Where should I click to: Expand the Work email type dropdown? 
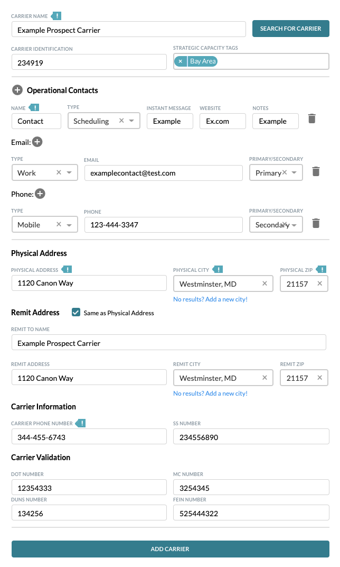(x=69, y=172)
